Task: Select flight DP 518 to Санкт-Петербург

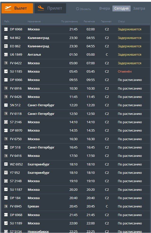Action: click(x=76, y=147)
